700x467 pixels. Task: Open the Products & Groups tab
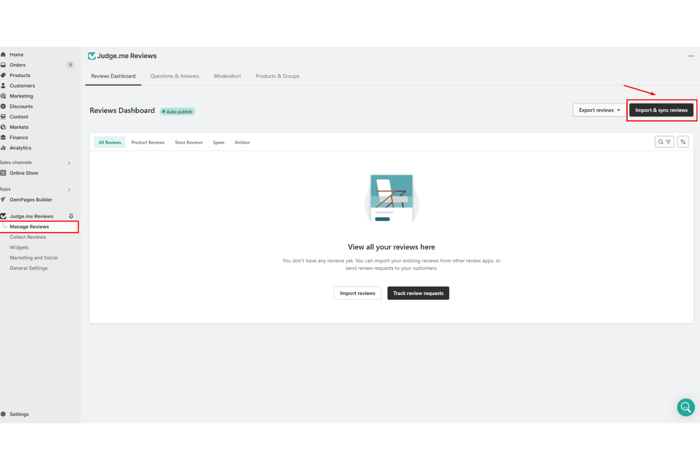[277, 76]
